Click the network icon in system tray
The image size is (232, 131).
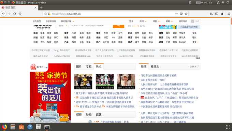coord(218,2)
